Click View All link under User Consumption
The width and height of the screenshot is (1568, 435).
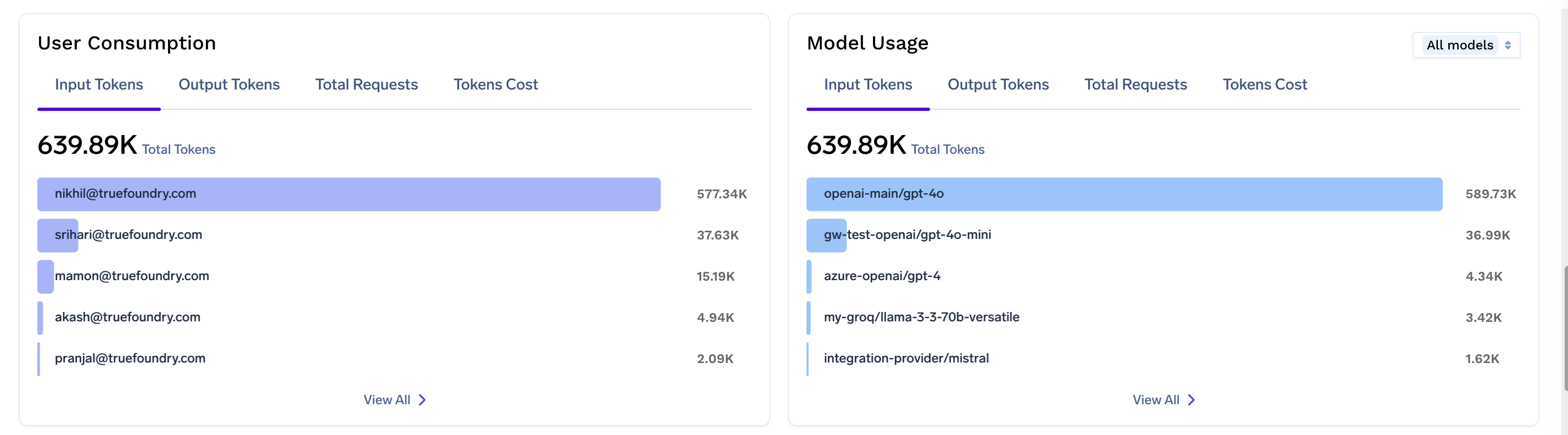click(387, 400)
